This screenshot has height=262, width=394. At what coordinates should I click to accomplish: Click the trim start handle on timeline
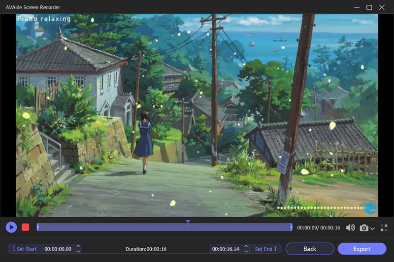[x=38, y=228]
